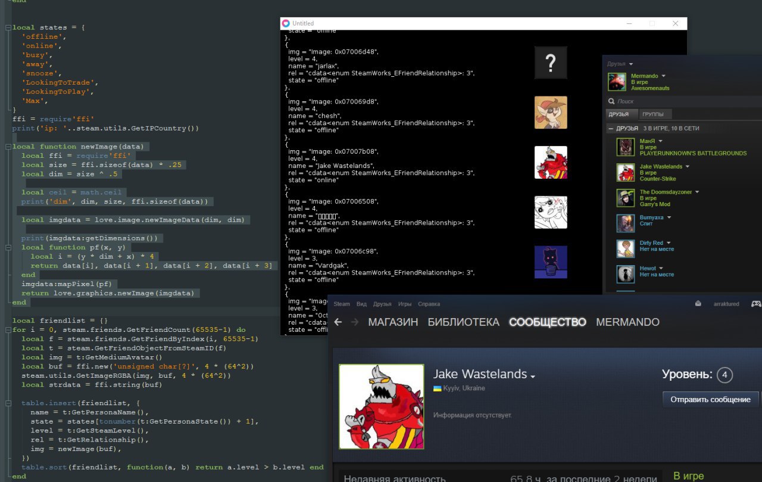Open the БИБЛИОТЕКА section
The image size is (762, 482).
click(463, 322)
